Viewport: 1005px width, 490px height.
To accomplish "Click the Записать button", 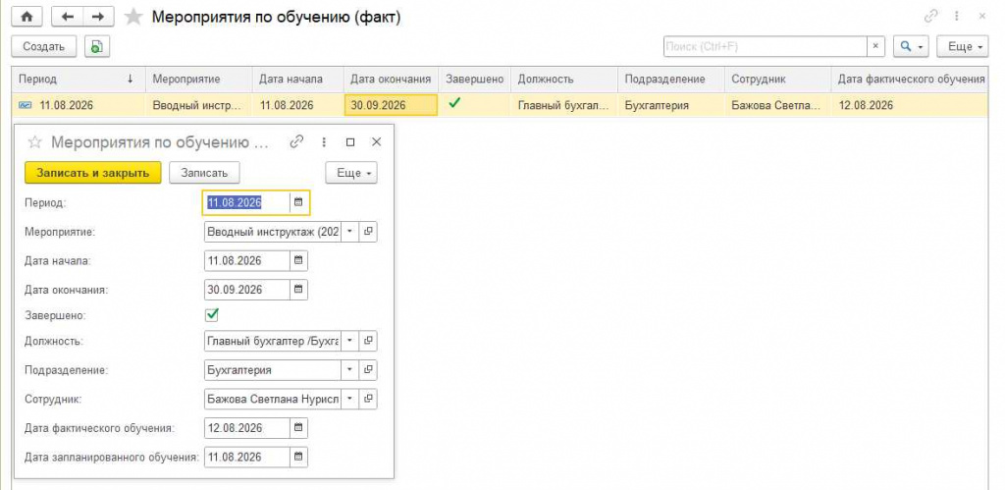I will click(x=204, y=173).
